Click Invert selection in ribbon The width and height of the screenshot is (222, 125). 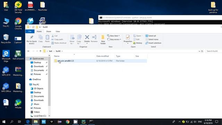click(153, 43)
